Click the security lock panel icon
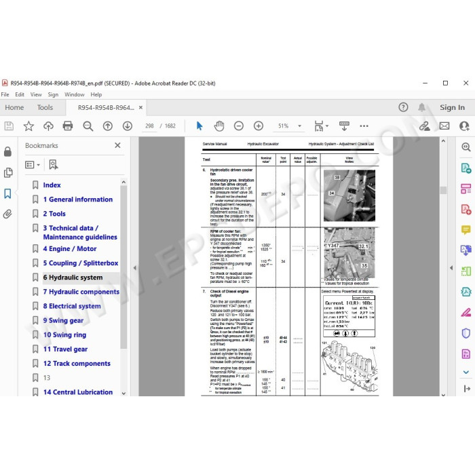475x475 pixels. [x=8, y=151]
